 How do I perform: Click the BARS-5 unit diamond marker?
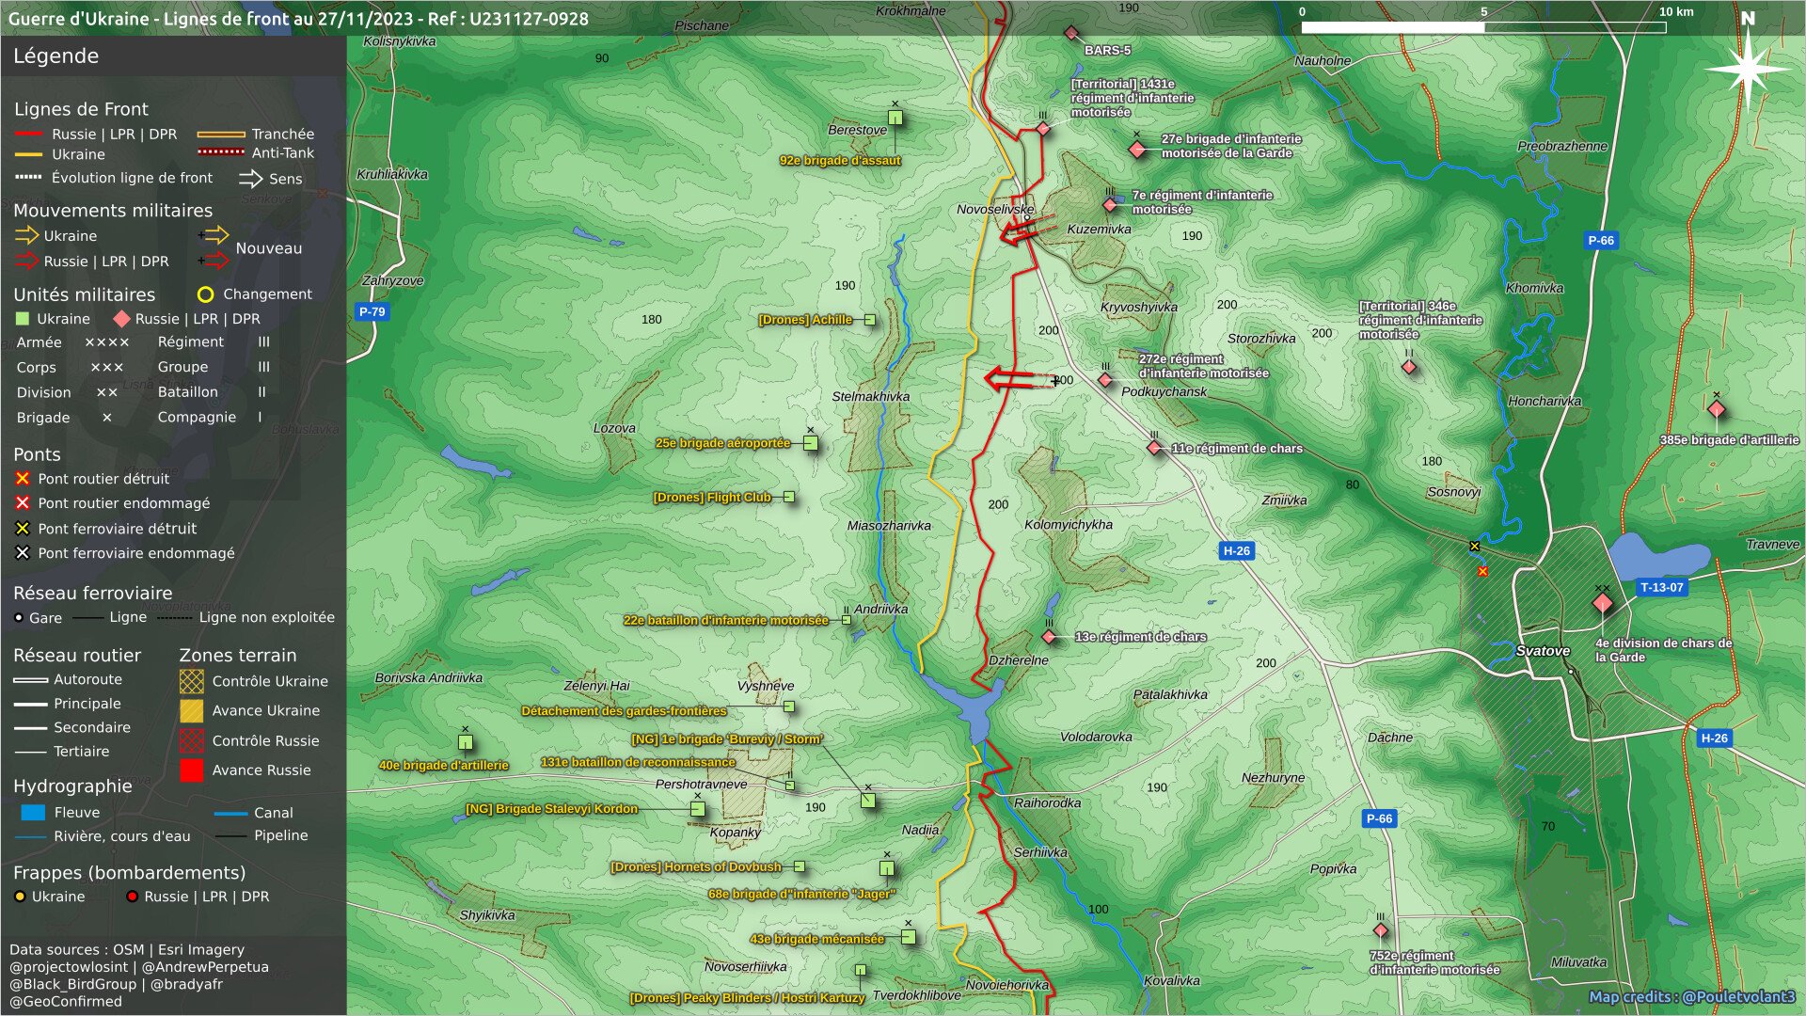1070,34
